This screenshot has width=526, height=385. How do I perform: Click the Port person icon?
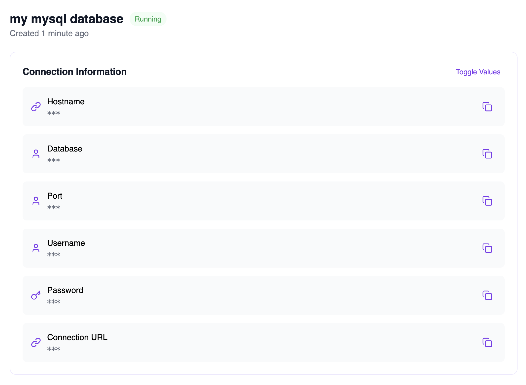point(36,201)
